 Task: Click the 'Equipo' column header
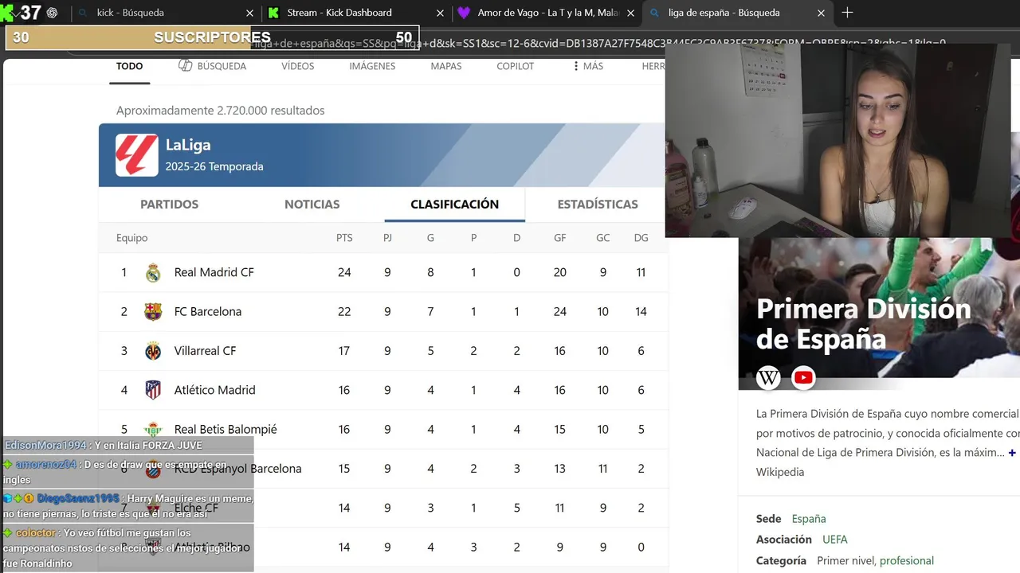(x=132, y=238)
